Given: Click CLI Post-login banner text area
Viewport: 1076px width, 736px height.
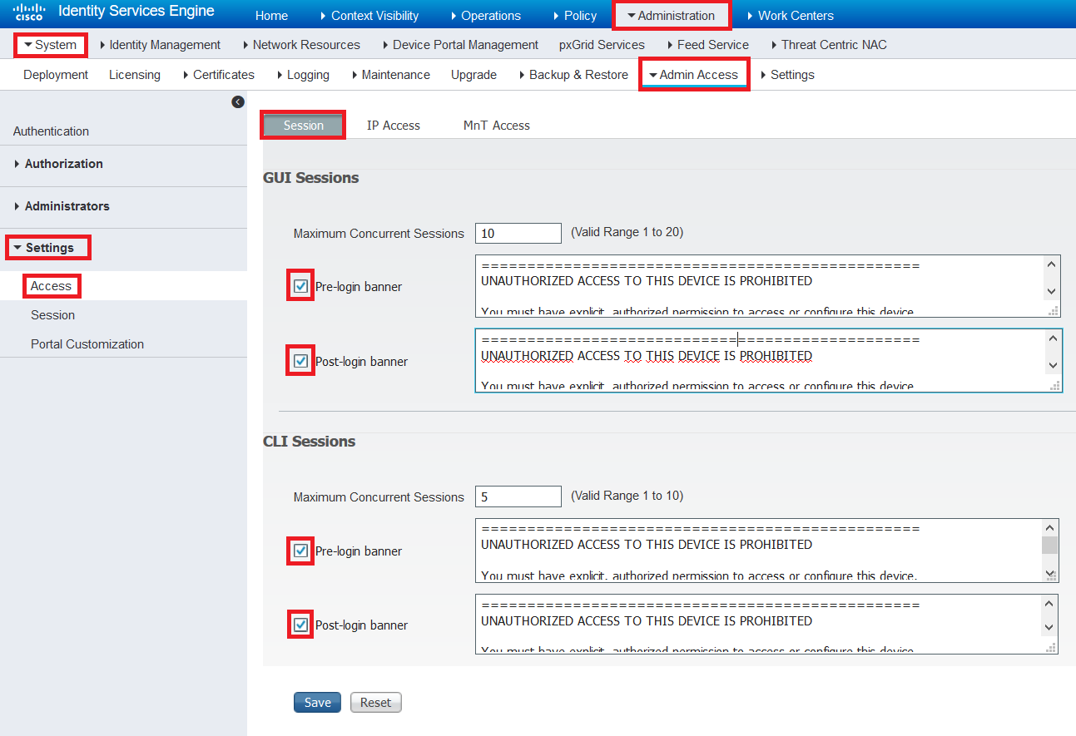Looking at the screenshot, I should [x=767, y=624].
